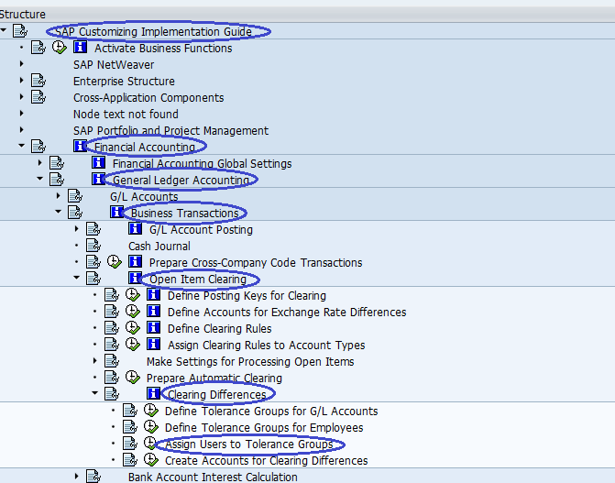Select Define Tolerance Groups for Employees text

pyautogui.click(x=264, y=427)
